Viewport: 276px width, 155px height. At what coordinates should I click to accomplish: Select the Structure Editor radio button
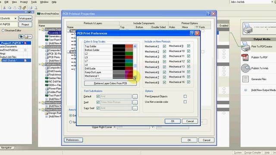point(3,31)
